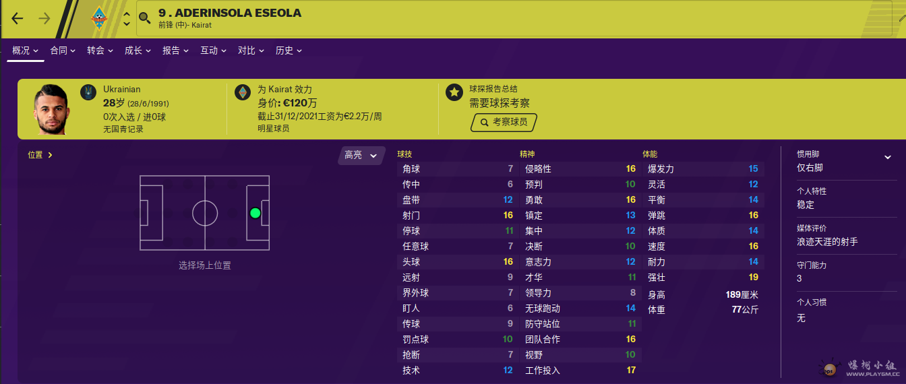Expand the 位置 positions arrow
Image resolution: width=906 pixels, height=384 pixels.
(x=50, y=155)
